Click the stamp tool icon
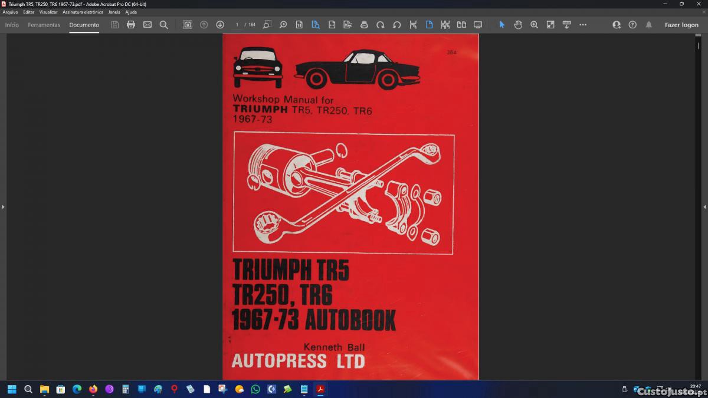The height and width of the screenshot is (398, 708). (x=364, y=25)
